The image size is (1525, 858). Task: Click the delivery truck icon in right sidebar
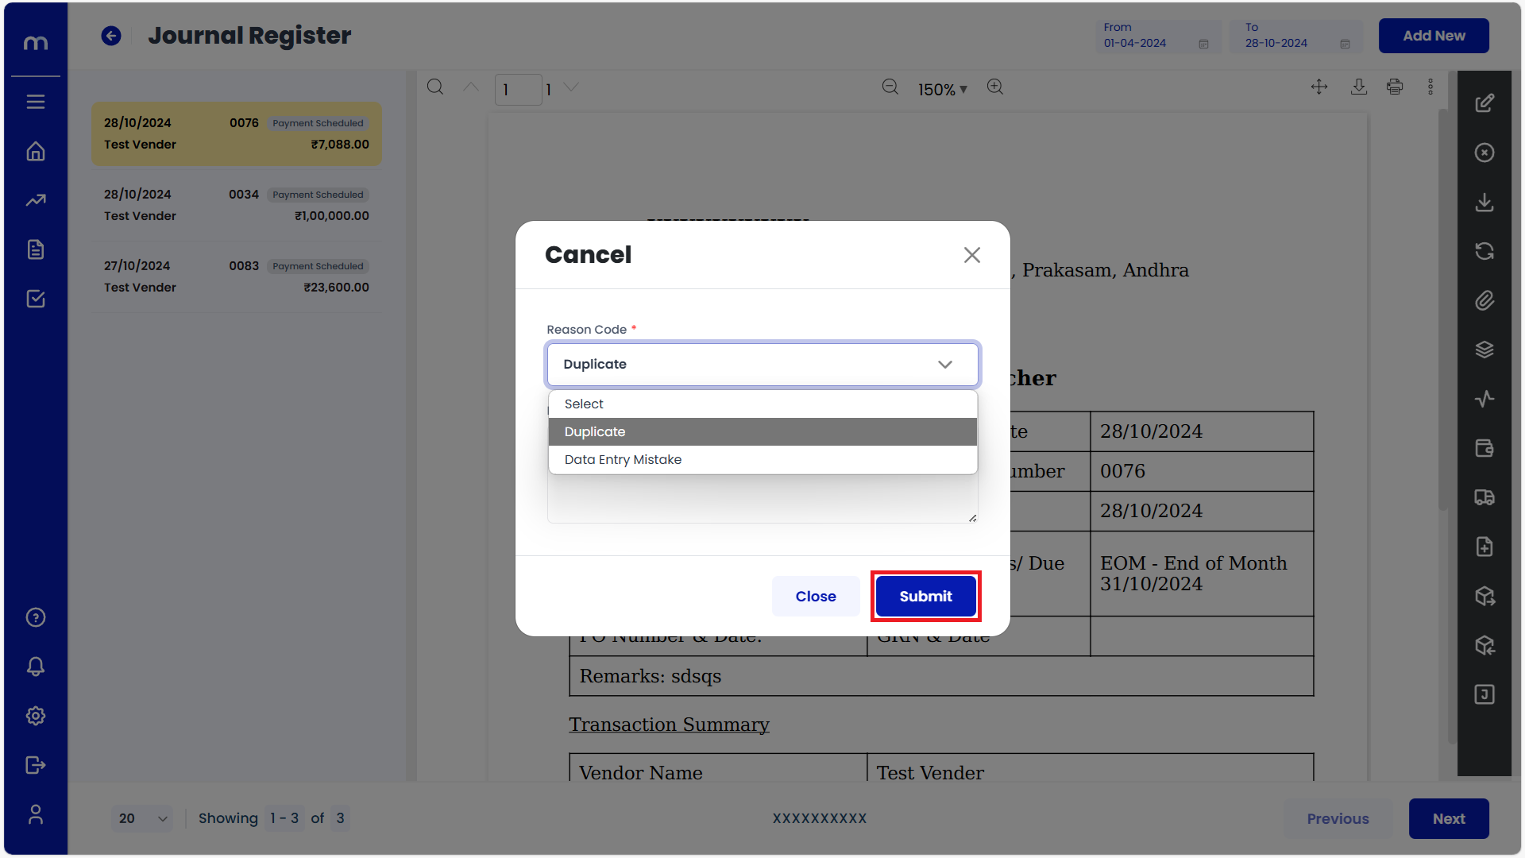point(1484,497)
